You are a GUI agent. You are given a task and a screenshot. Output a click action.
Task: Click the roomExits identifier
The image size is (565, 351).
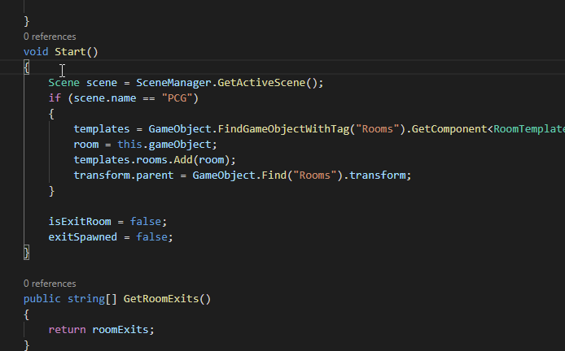pos(120,330)
